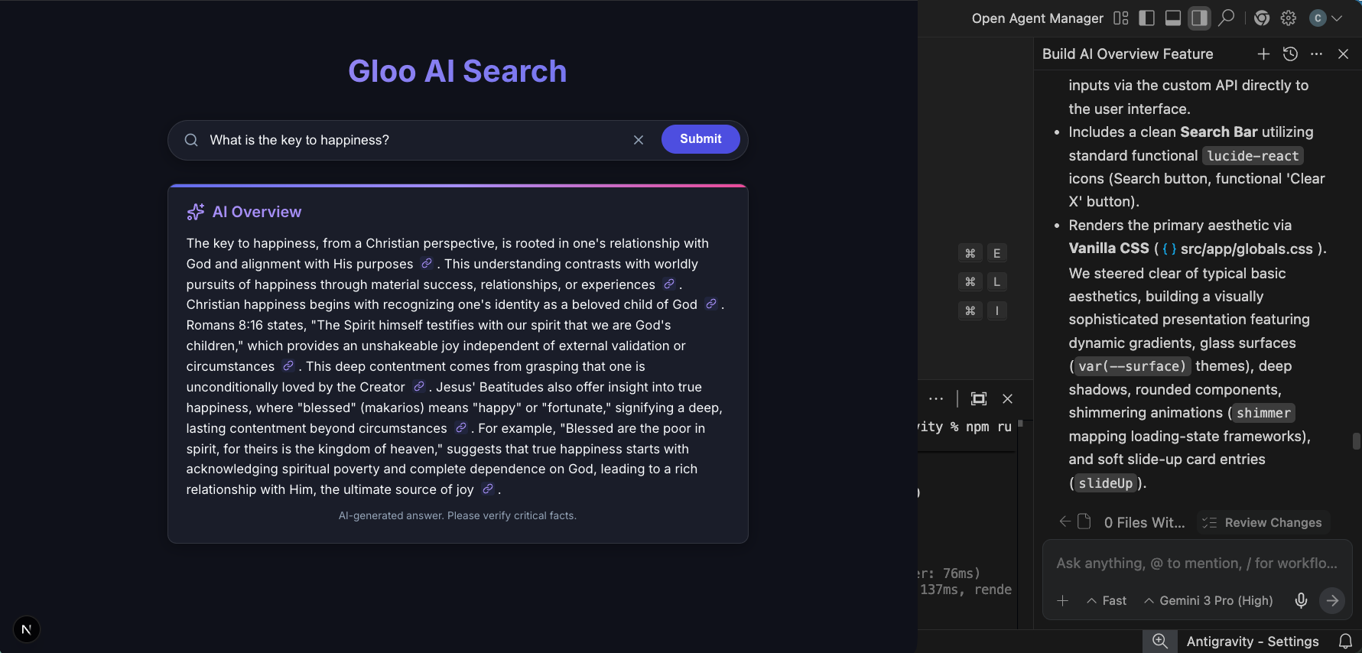Click the 'AI-generated answer' disclaimer text
Viewport: 1362px width, 653px height.
pos(457,515)
